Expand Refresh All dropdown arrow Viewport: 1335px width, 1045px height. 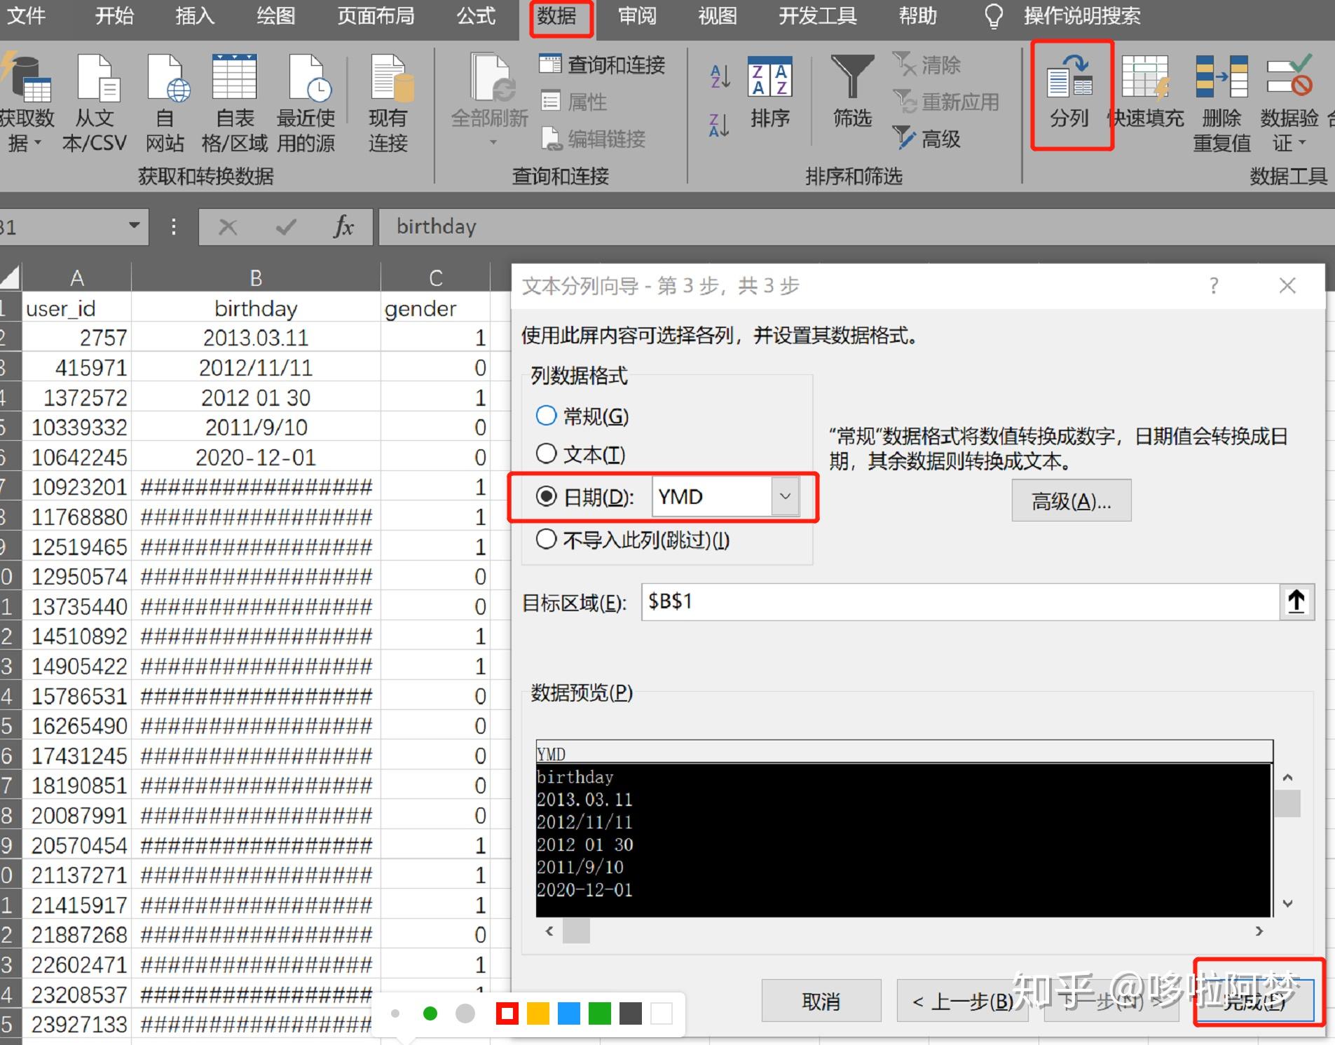pyautogui.click(x=493, y=142)
